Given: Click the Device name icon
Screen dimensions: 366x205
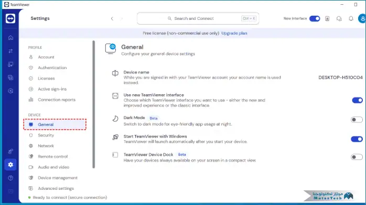Looking at the screenshot, I should pos(115,73).
